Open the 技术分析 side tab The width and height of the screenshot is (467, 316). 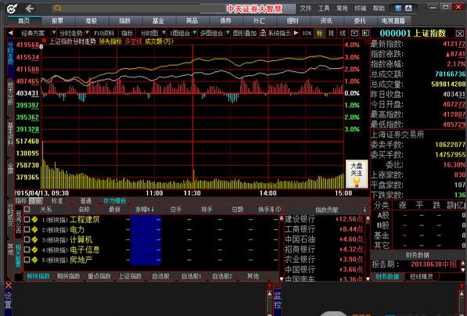coord(10,94)
